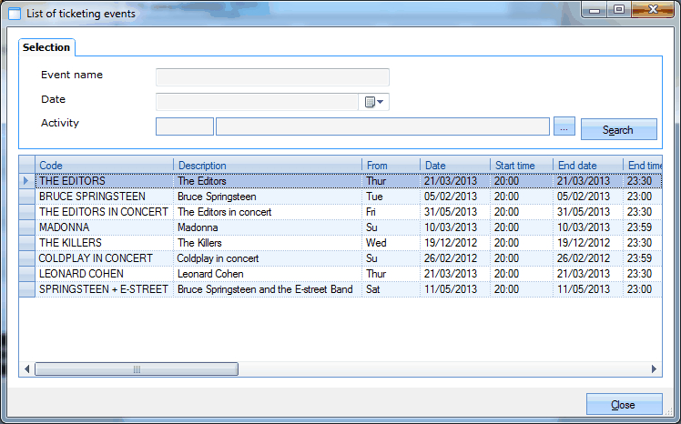Maximize the List of ticketing events window
This screenshot has width=681, height=424.
(619, 9)
